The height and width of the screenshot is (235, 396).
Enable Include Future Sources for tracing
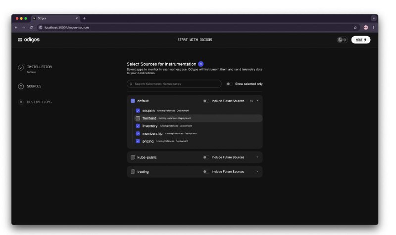206,171
